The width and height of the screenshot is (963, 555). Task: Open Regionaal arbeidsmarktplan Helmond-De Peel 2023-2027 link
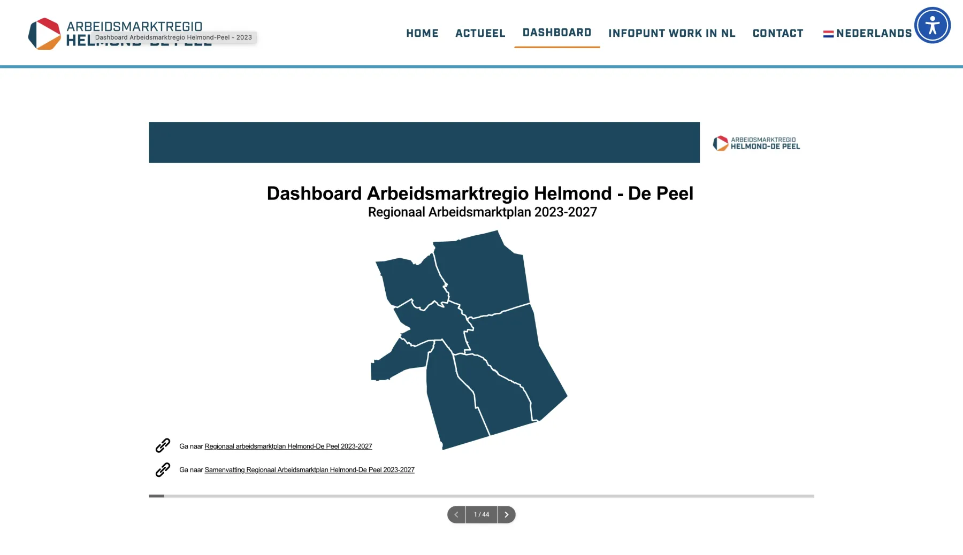(288, 446)
